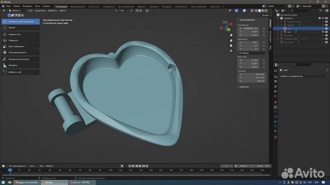Lock the position X value
330x185 pixels.
[264, 28]
